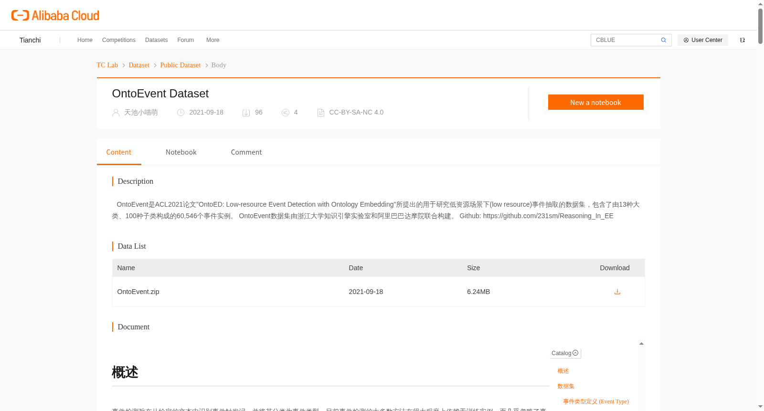
Task: Click the document panel scroll-up arrow
Action: (x=641, y=344)
